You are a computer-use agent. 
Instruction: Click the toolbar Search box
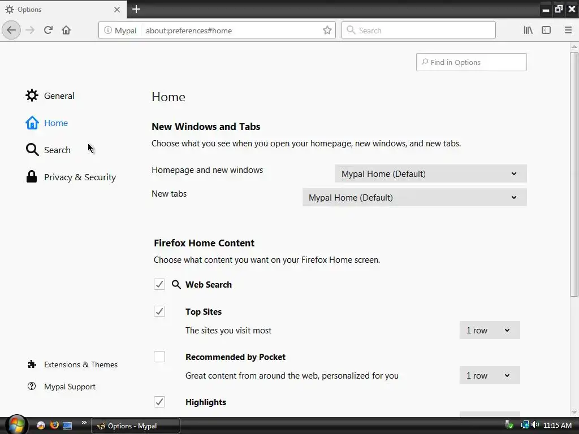tap(419, 31)
